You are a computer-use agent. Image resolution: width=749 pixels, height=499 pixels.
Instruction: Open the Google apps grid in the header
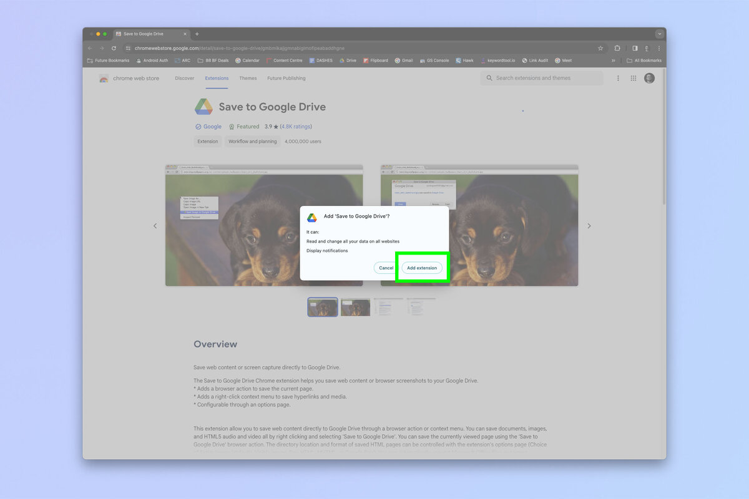pyautogui.click(x=633, y=77)
